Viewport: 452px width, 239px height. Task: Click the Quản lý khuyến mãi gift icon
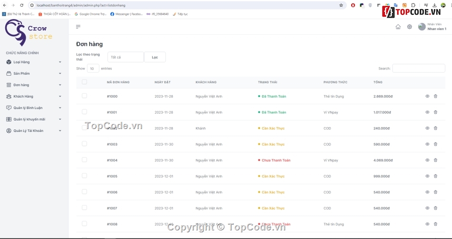pos(9,119)
